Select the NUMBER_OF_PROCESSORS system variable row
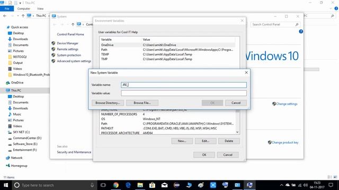 coord(167,114)
